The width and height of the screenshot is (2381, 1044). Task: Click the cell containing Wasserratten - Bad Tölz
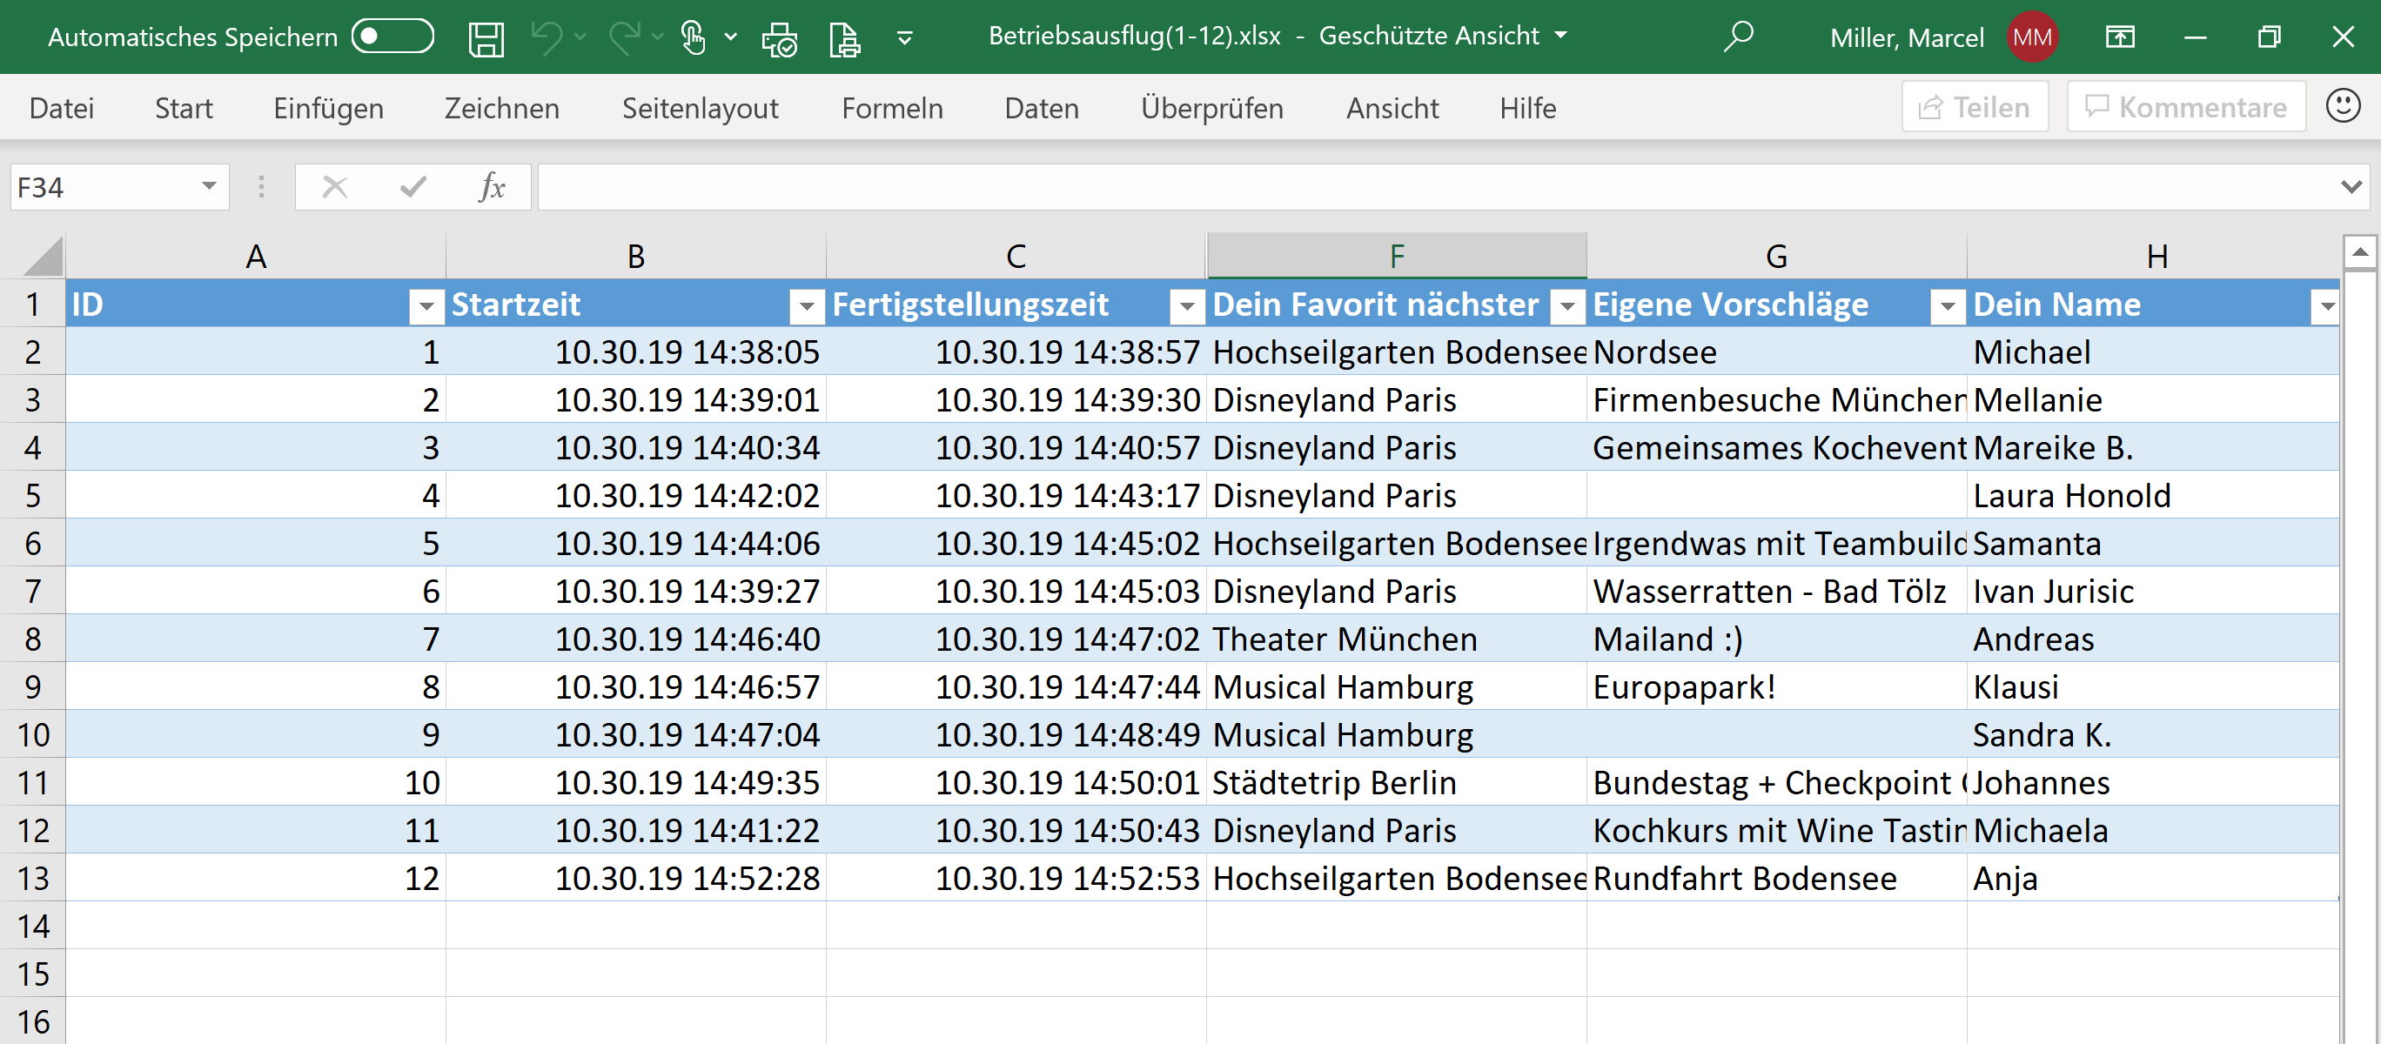[1776, 592]
